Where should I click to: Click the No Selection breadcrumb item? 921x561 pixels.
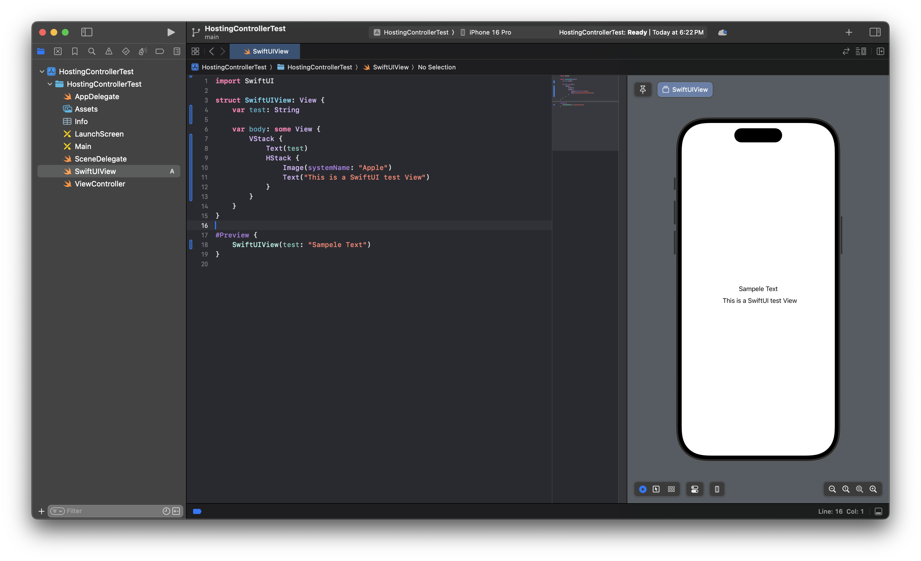click(x=437, y=67)
